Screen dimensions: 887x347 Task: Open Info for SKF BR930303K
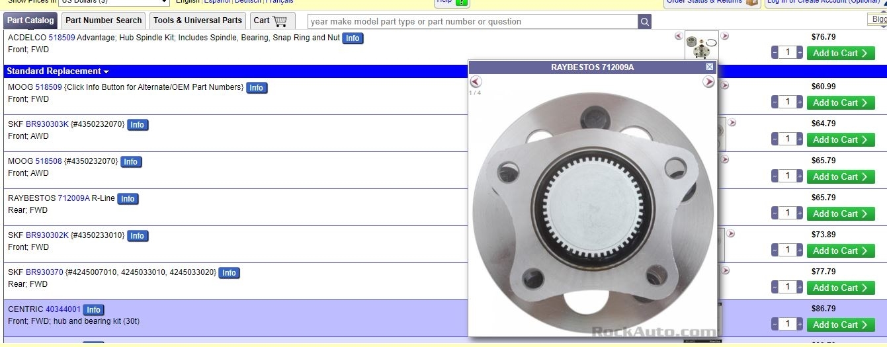click(x=137, y=125)
